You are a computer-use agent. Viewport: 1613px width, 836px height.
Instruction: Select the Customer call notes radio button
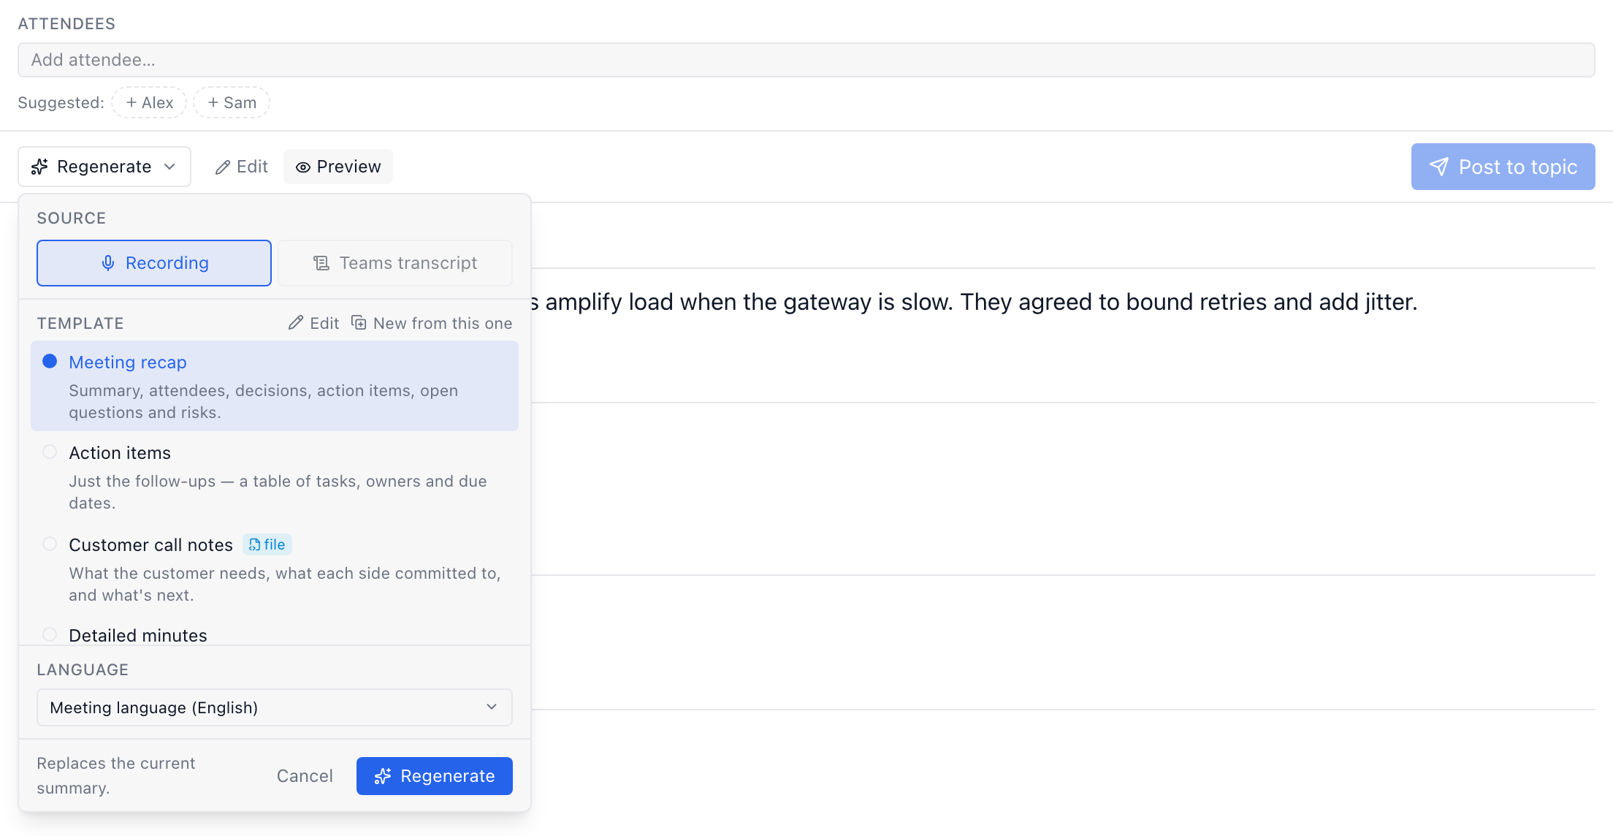[x=50, y=544]
